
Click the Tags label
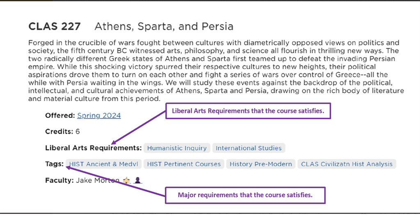click(54, 164)
